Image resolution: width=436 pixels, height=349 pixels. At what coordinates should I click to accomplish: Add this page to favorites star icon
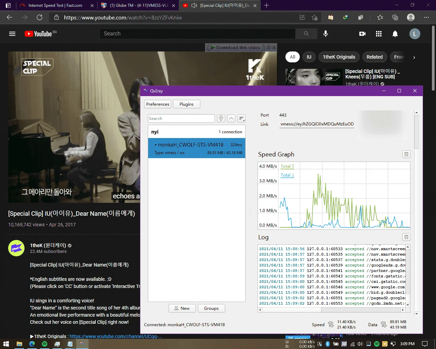[x=314, y=17]
